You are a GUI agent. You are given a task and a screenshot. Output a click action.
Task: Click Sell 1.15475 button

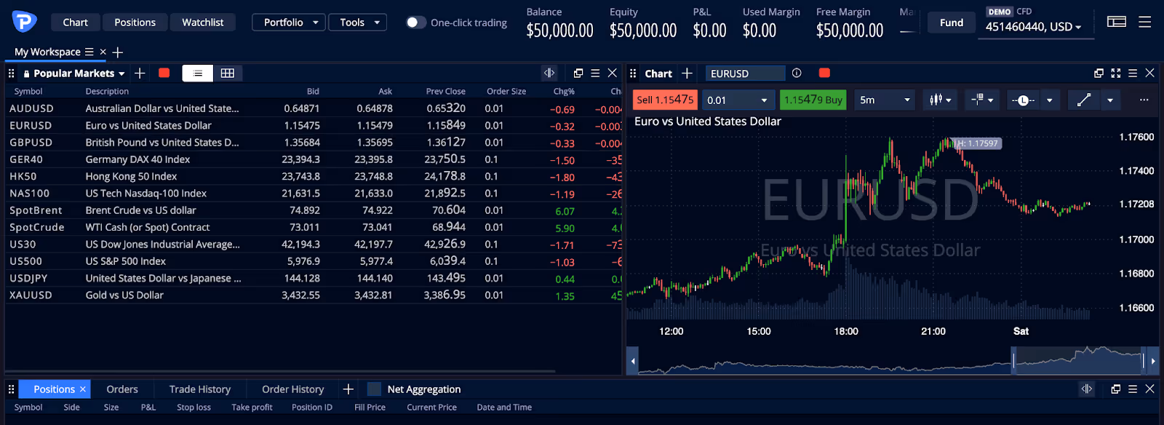tap(665, 100)
